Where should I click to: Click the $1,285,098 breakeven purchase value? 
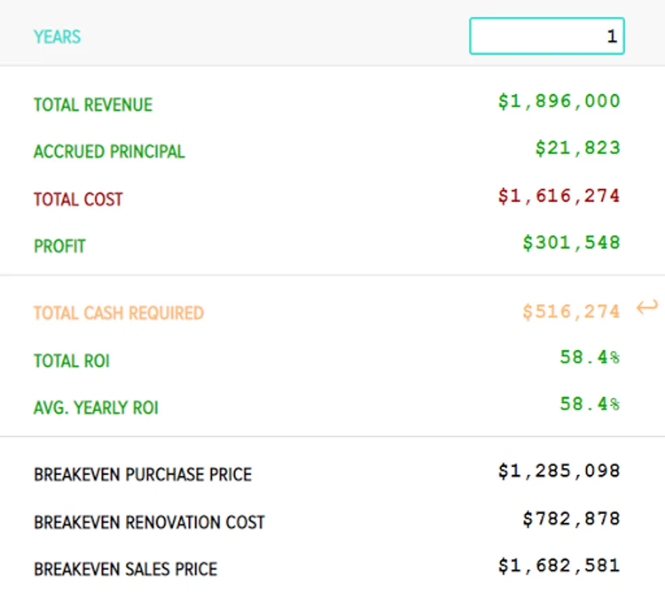[559, 471]
